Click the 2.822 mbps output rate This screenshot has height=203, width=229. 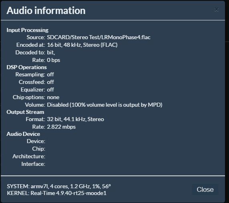(61, 127)
